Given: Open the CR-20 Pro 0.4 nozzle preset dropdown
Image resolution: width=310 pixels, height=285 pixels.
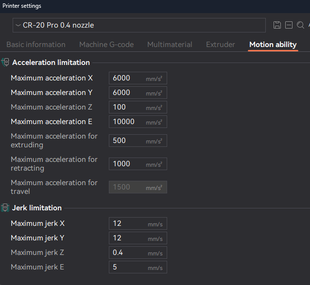Looking at the screenshot, I should pyautogui.click(x=139, y=25).
